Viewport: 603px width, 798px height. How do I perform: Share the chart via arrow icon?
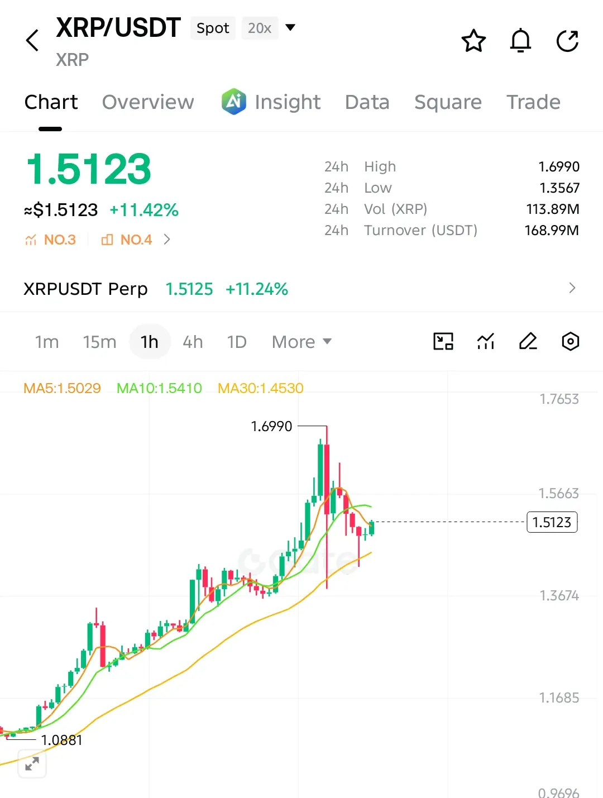tap(567, 41)
